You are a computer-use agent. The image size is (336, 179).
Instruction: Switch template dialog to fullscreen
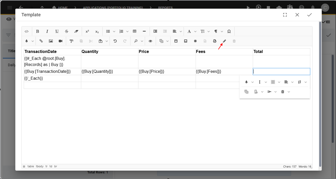click(x=285, y=15)
